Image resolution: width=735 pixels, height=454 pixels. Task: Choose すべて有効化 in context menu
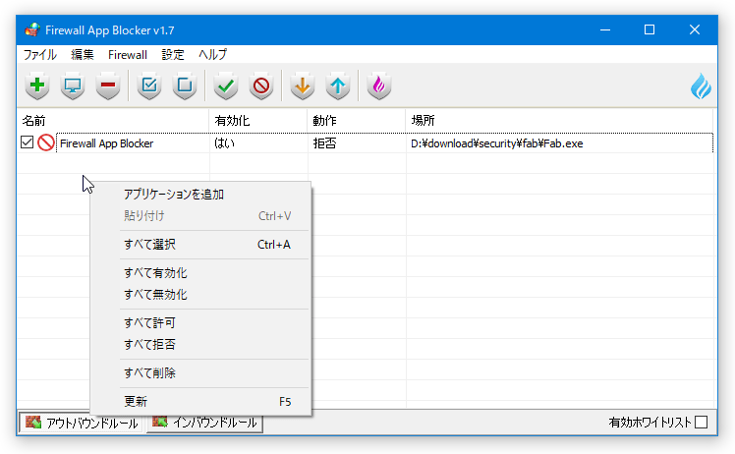tap(200, 273)
